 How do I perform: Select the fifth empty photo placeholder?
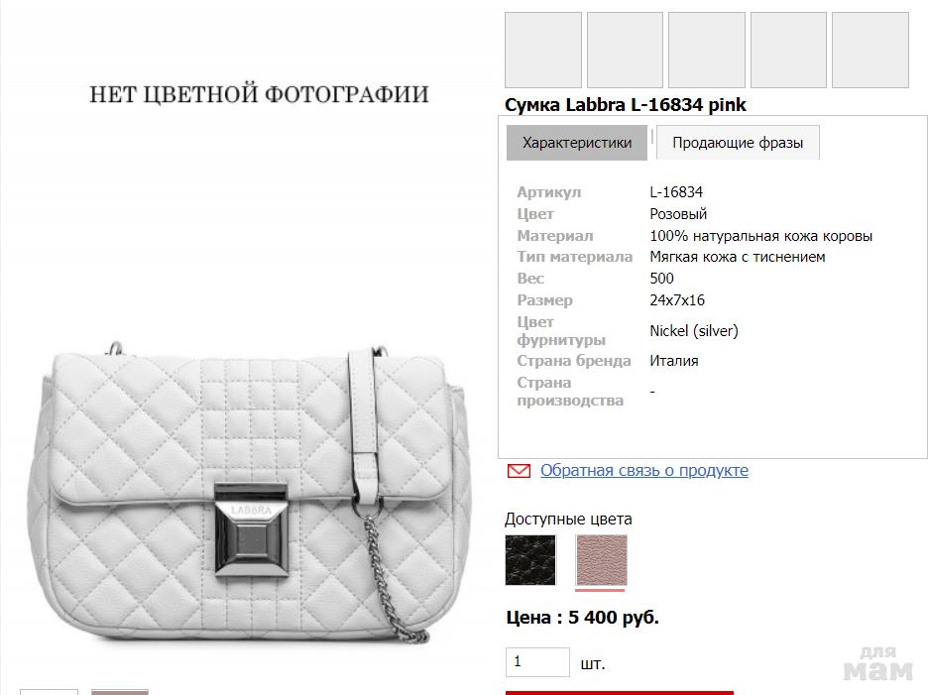[x=870, y=51]
